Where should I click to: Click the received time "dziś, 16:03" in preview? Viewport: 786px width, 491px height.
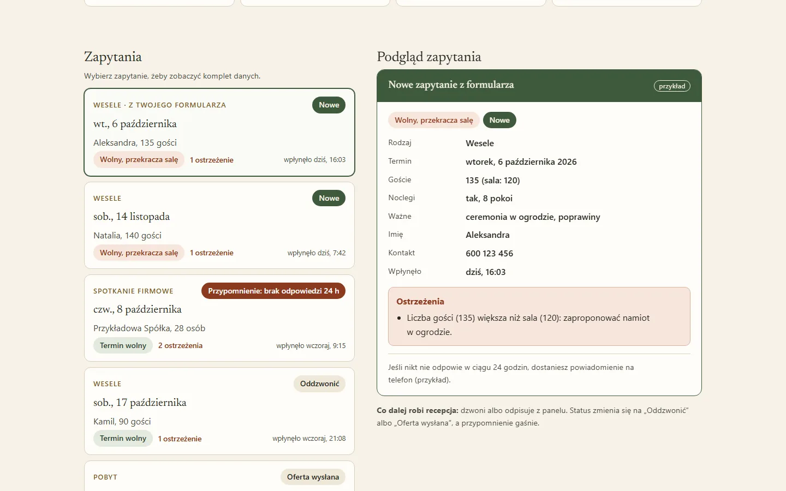(x=486, y=272)
